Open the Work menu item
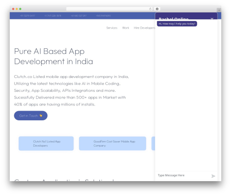 click(126, 28)
